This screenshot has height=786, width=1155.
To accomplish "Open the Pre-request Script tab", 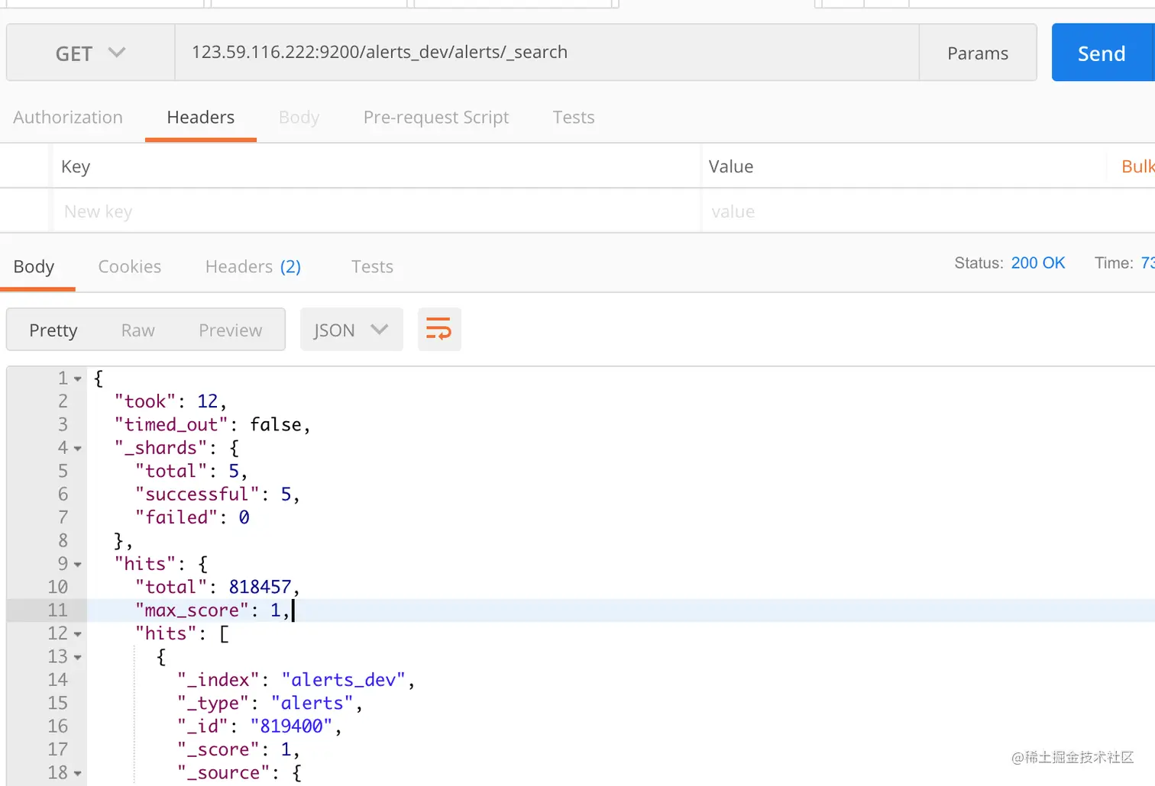I will coord(436,117).
